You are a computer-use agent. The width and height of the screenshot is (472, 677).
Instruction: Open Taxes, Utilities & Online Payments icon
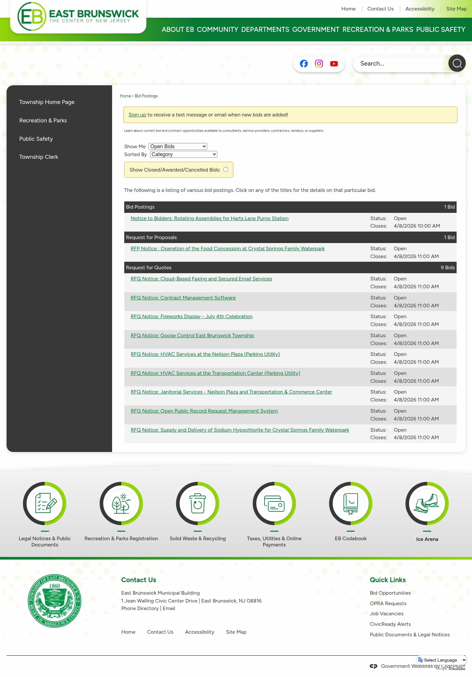274,503
